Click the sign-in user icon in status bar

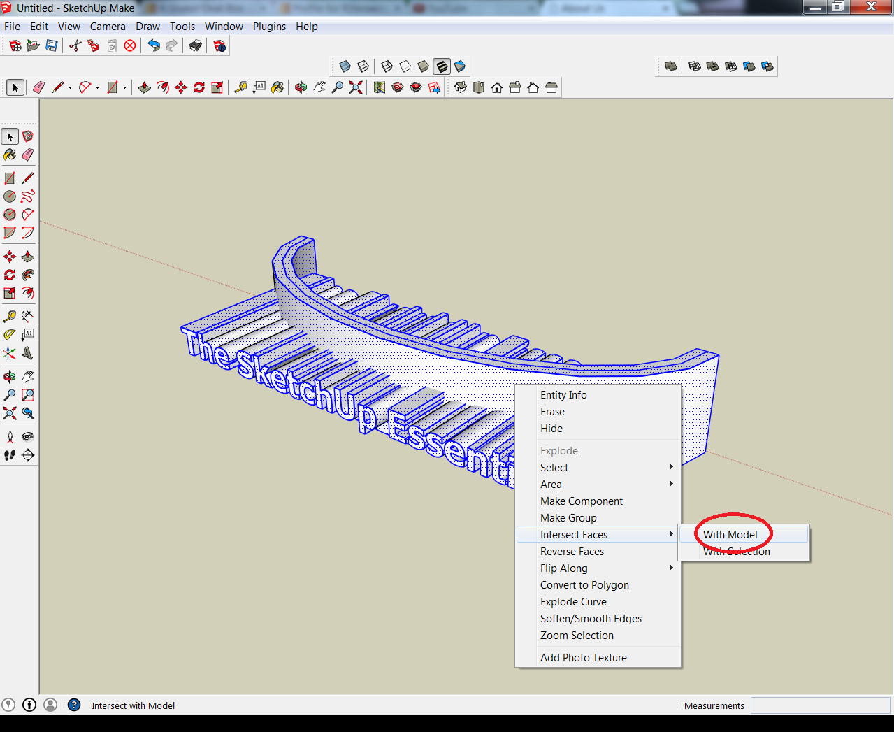pyautogui.click(x=50, y=705)
